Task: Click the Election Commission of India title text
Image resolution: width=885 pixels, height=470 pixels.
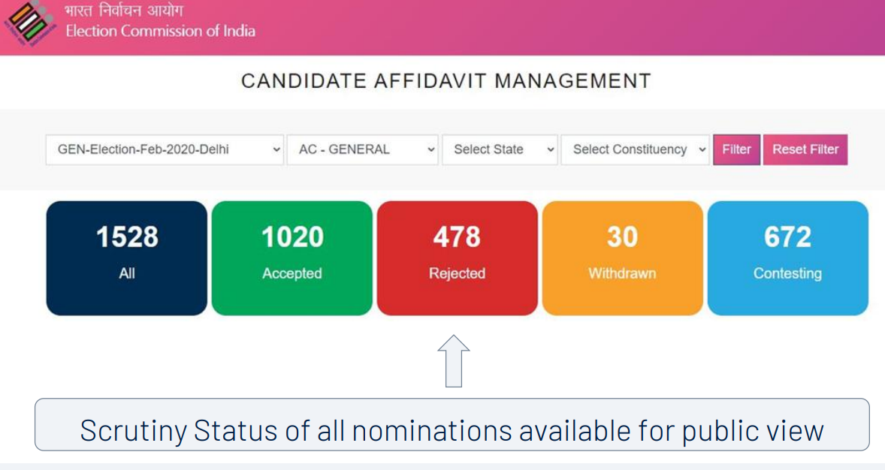Action: click(160, 31)
